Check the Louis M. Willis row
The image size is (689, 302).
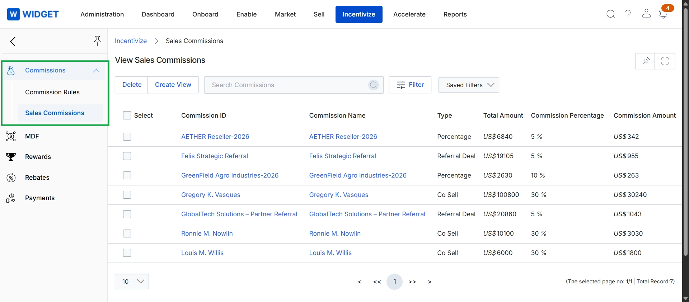pos(127,253)
